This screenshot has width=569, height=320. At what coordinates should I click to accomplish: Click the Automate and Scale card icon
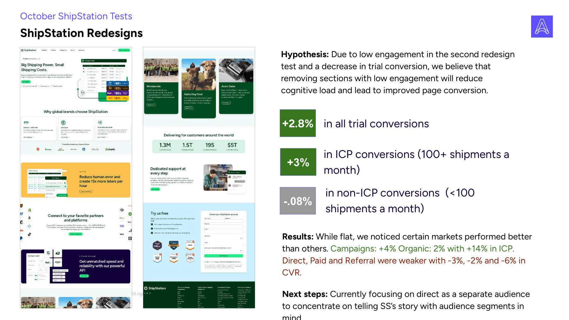(x=100, y=123)
